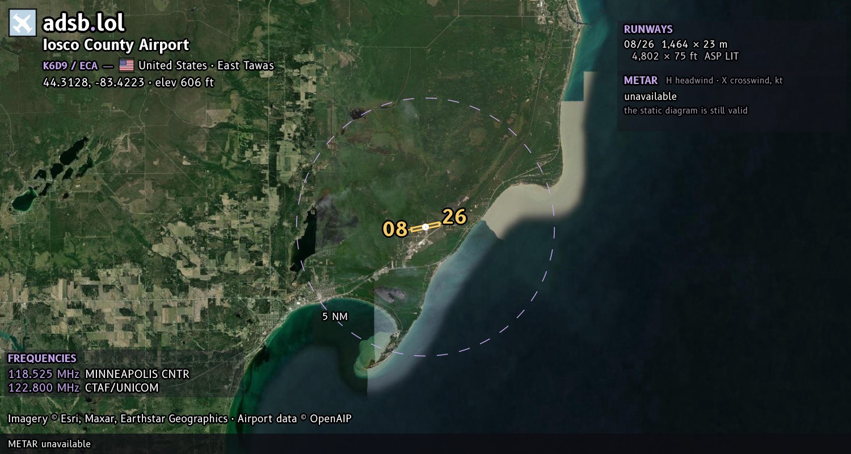The height and width of the screenshot is (454, 851).
Task: Click the 'METAR unavailable' status bar message
Action: pyautogui.click(x=49, y=444)
